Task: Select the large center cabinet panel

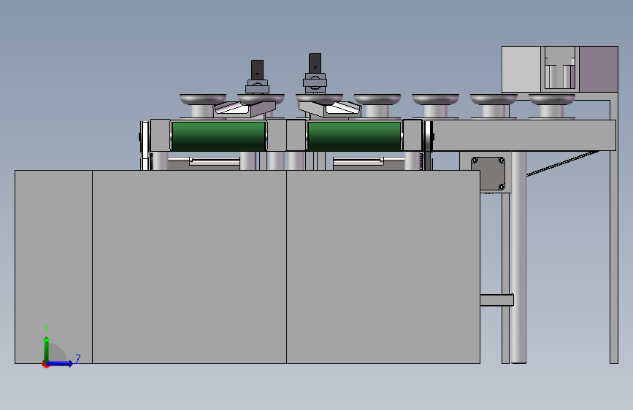Action: point(189,267)
